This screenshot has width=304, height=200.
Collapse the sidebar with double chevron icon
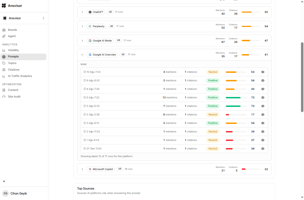[4, 181]
